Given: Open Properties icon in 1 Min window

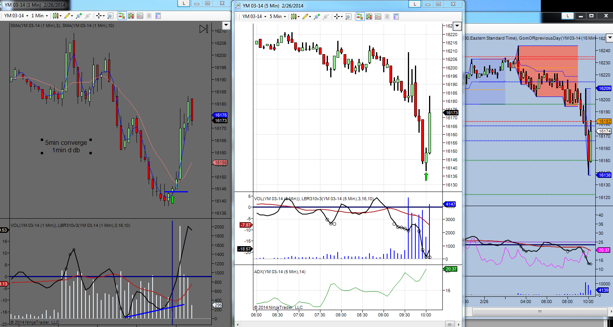Looking at the screenshot, I should coord(158,16).
